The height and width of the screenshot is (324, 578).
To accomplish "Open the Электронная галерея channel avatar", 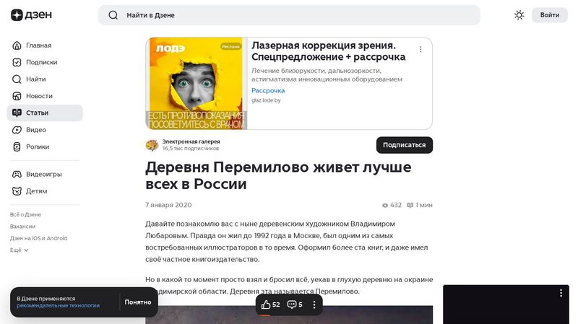I will point(152,145).
